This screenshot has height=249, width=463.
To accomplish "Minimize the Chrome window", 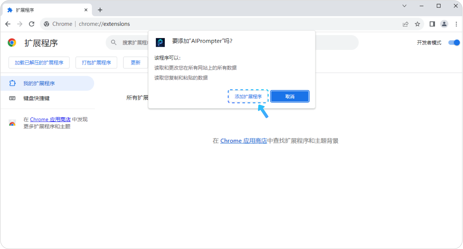I will tap(422, 6).
